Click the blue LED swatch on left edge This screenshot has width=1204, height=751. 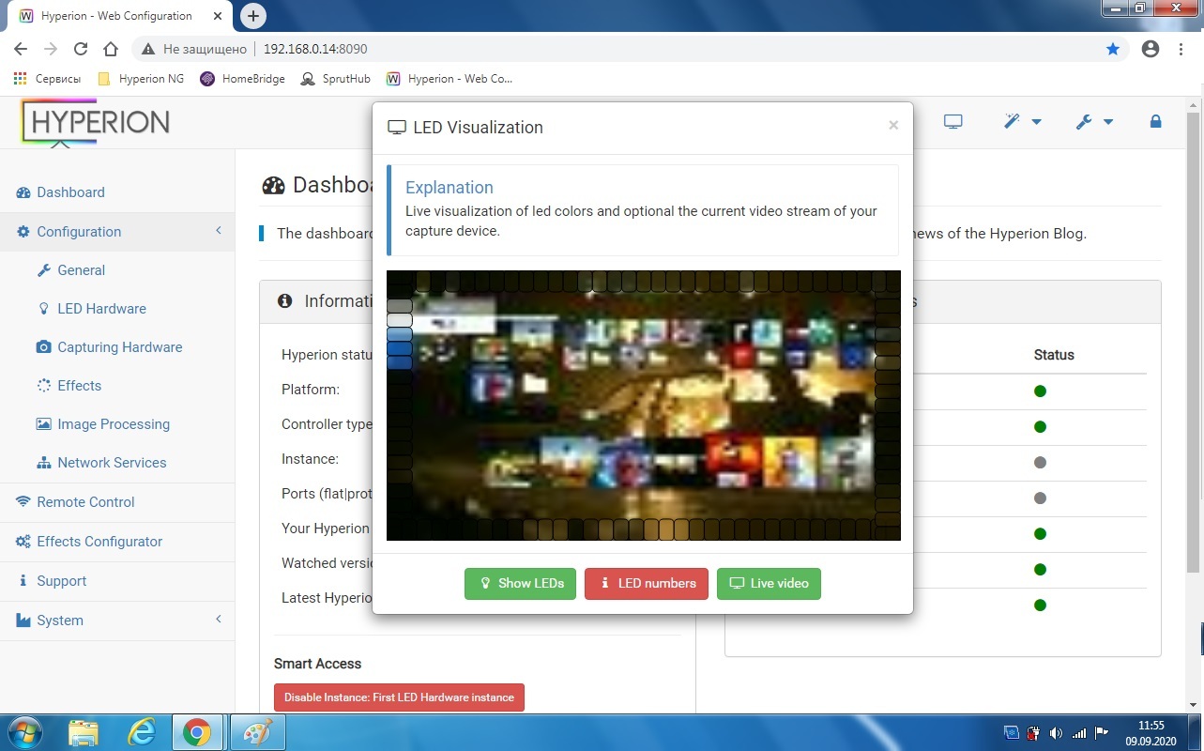click(x=399, y=348)
